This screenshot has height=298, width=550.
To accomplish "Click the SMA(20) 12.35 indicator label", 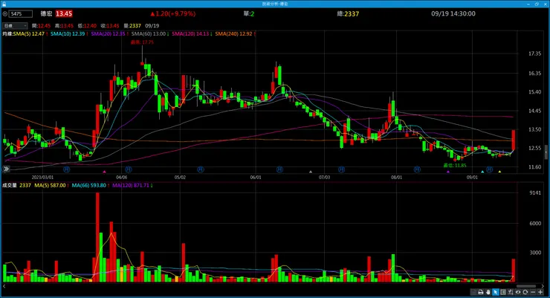I will (x=108, y=34).
